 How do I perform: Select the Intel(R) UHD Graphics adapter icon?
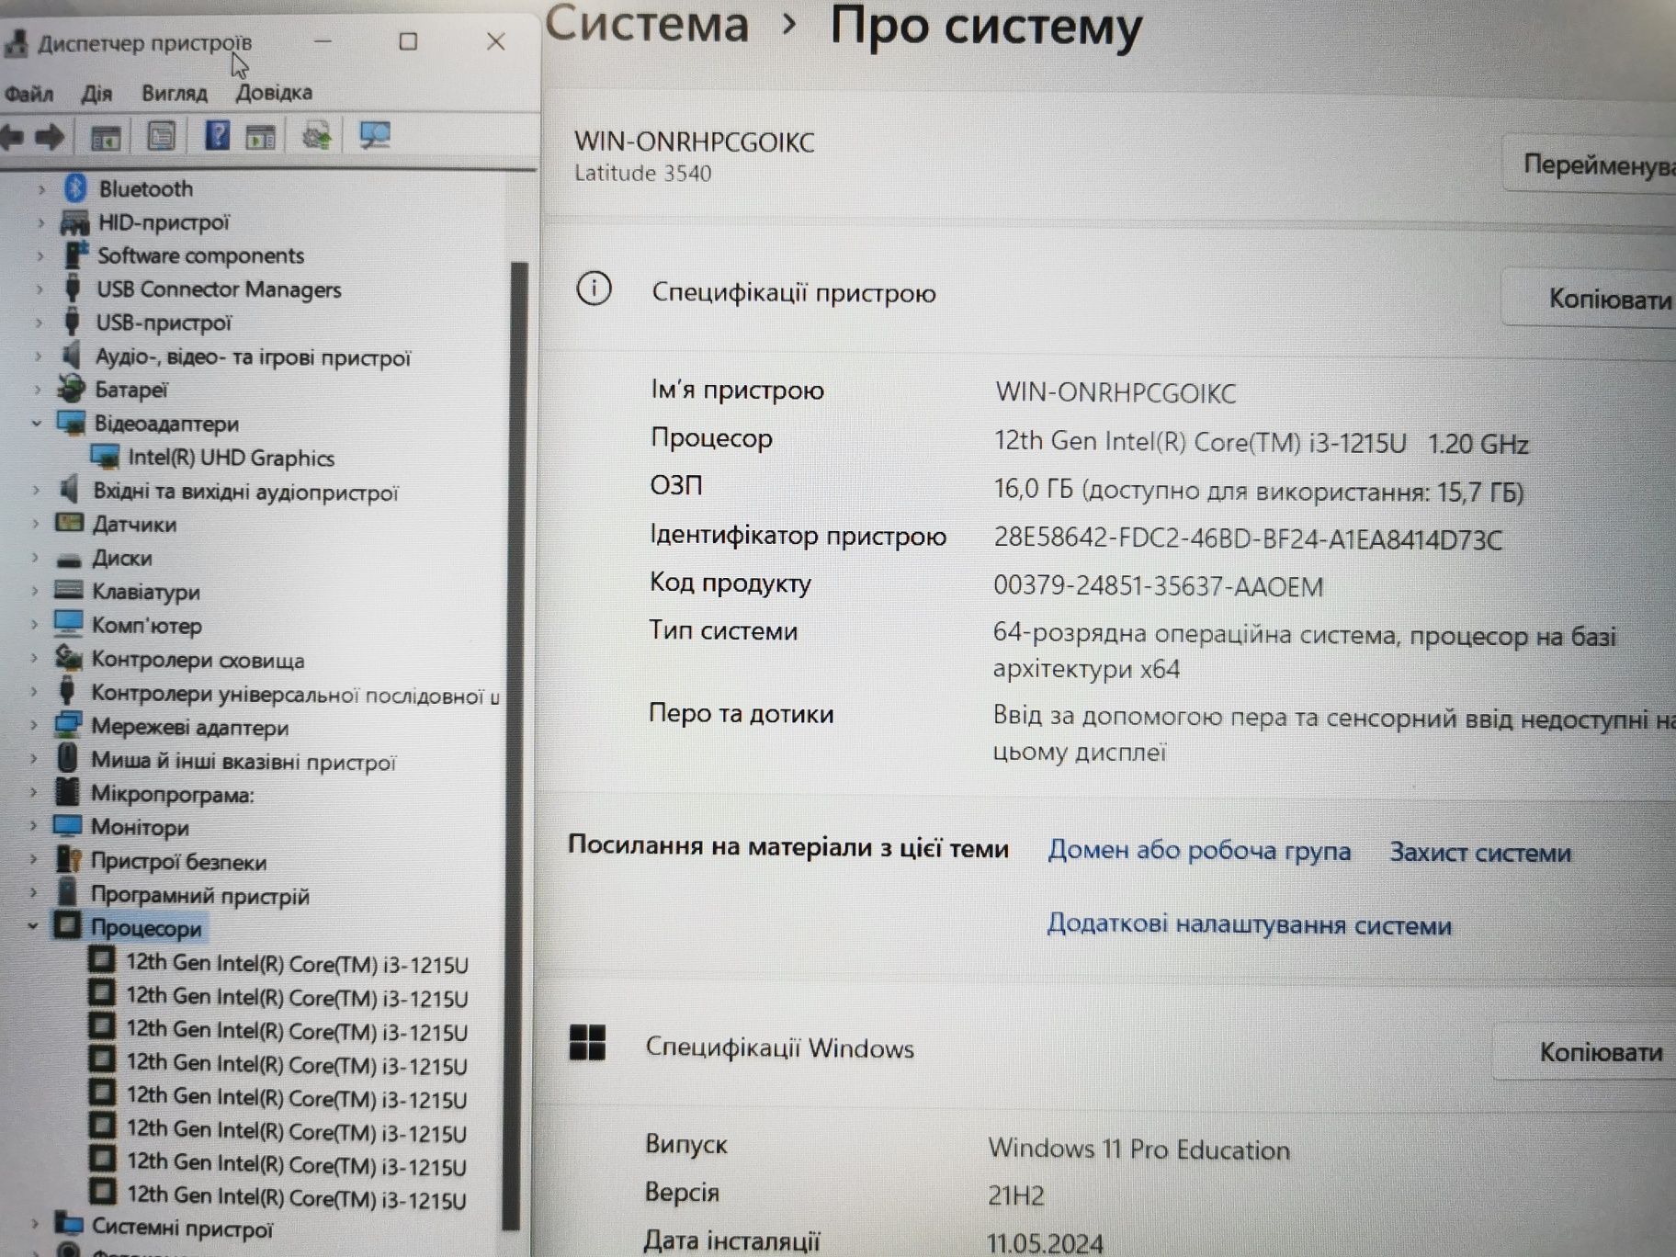[x=105, y=457]
